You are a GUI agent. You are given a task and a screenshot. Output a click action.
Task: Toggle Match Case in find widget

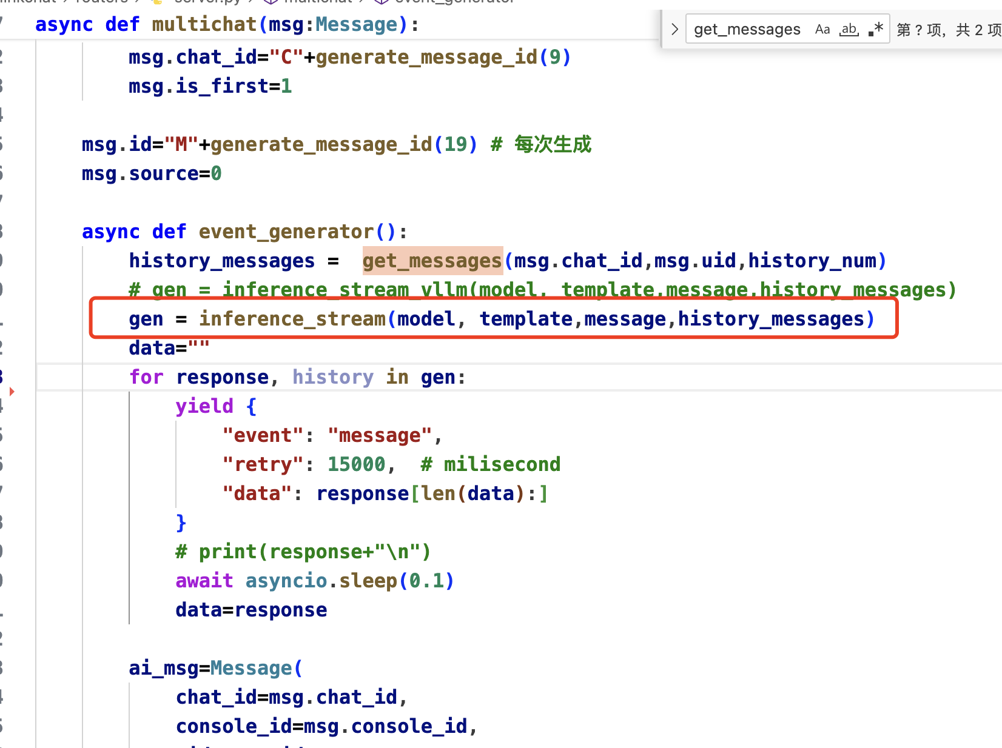pos(822,29)
